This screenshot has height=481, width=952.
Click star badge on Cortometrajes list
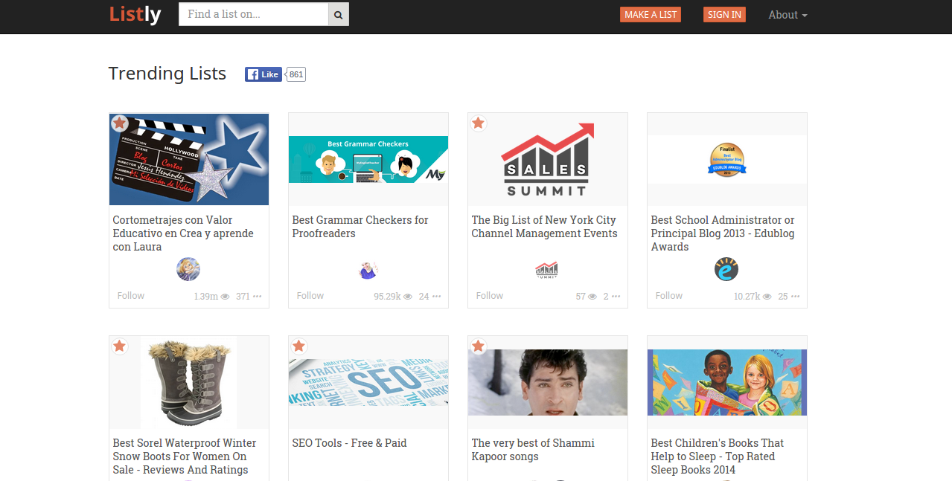(119, 123)
